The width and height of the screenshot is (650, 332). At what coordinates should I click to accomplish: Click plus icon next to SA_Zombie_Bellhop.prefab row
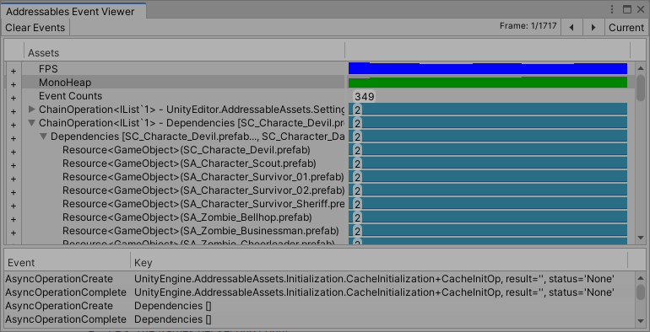(14, 219)
